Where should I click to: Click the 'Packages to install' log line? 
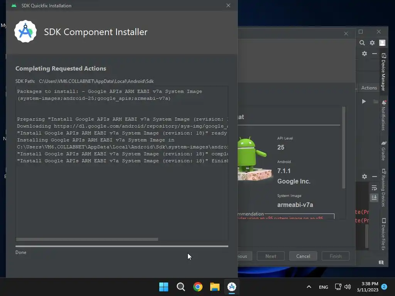(110, 91)
